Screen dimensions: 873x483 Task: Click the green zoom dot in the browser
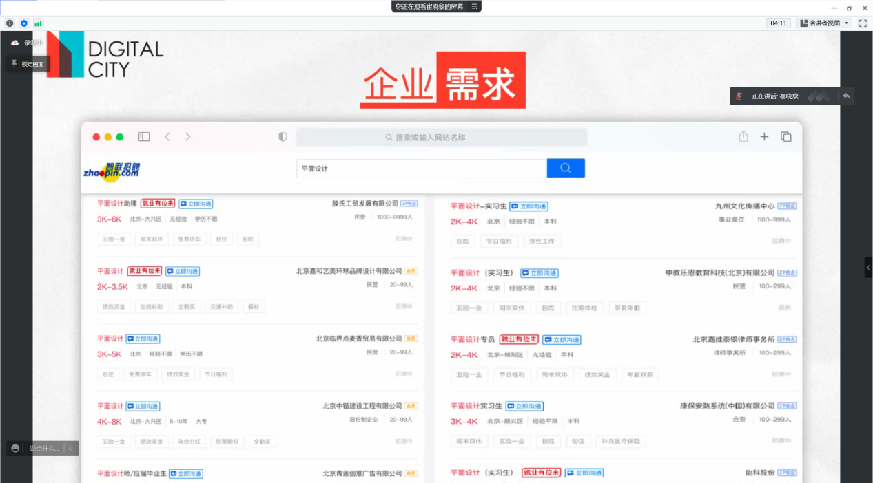(120, 137)
